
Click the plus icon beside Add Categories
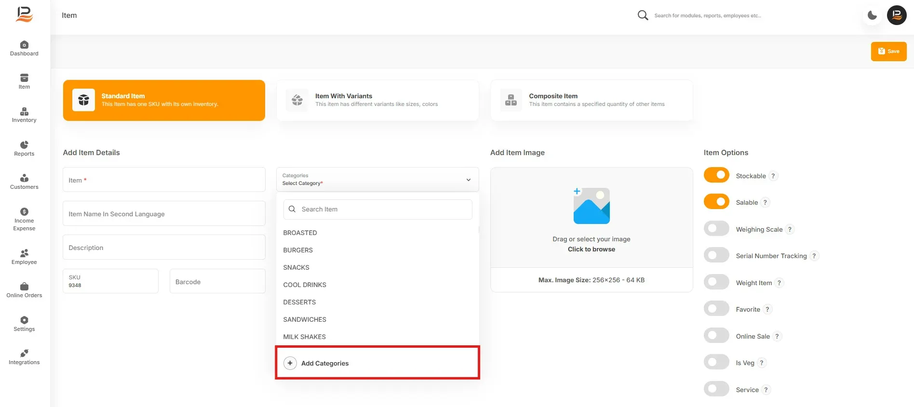pyautogui.click(x=290, y=363)
